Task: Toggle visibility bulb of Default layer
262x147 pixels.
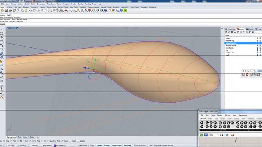Action: 257,38
